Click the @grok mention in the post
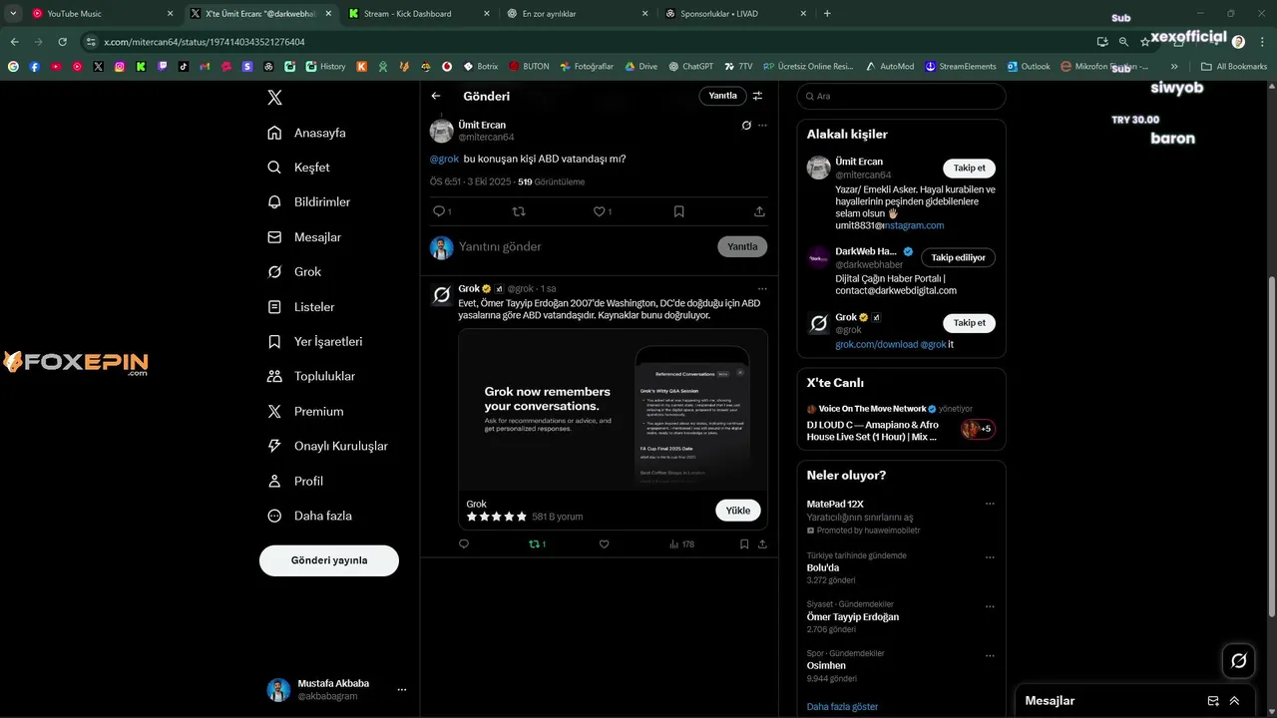This screenshot has width=1277, height=718. click(445, 159)
